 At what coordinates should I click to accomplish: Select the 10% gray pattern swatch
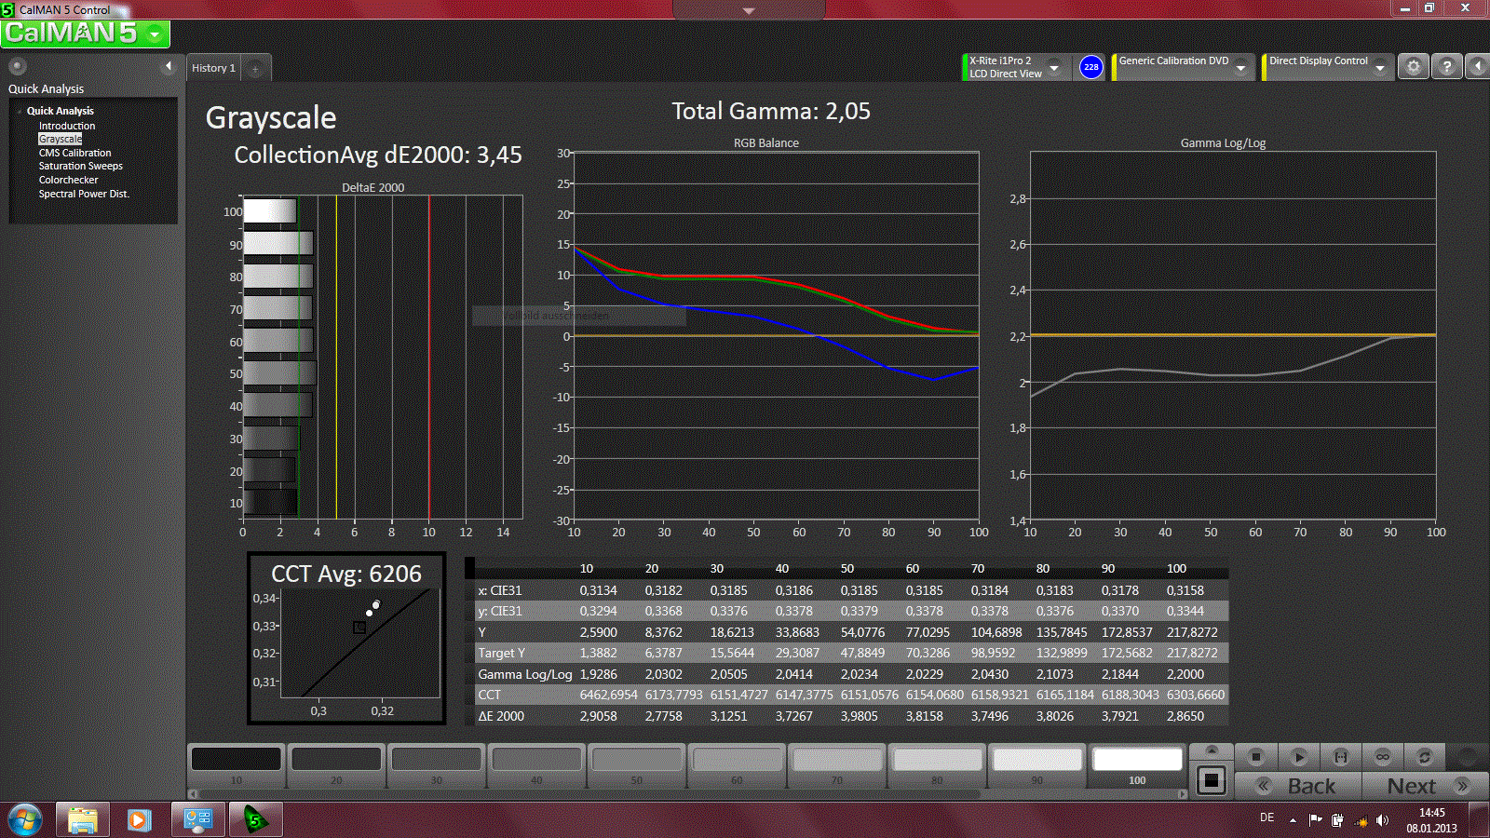point(237,765)
